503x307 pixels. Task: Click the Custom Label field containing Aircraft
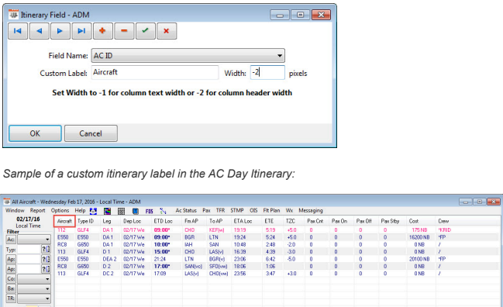click(155, 73)
